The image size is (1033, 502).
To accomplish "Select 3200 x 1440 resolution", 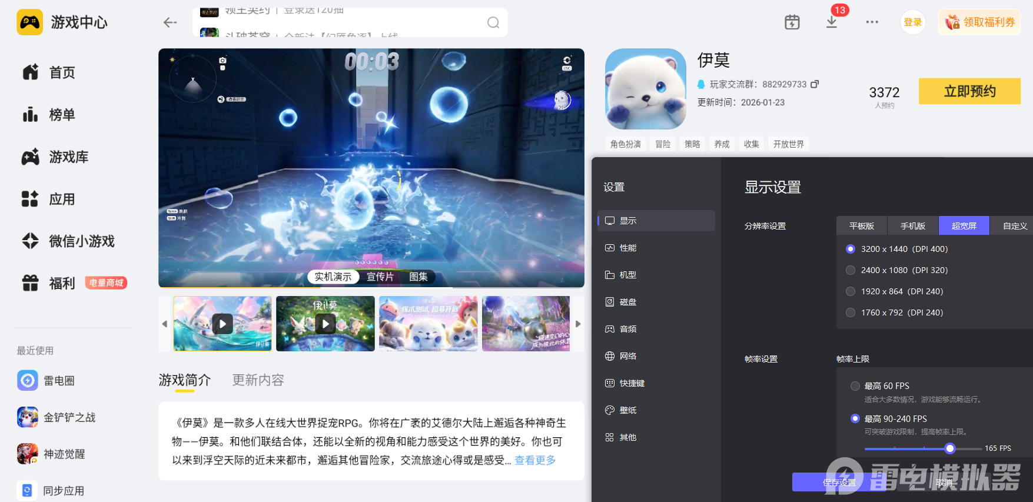I will 851,249.
